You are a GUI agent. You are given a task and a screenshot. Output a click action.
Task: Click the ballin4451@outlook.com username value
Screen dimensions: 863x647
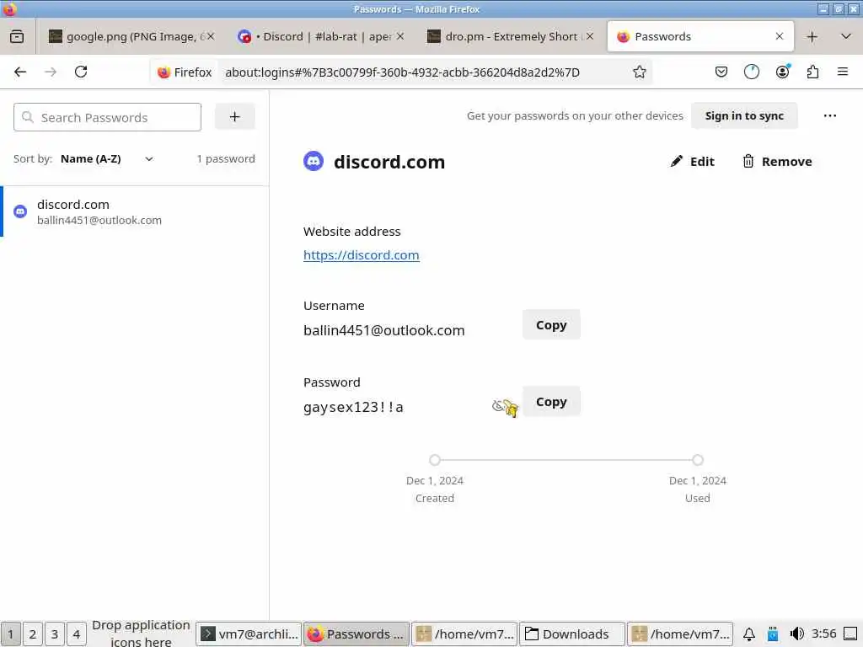pyautogui.click(x=384, y=330)
